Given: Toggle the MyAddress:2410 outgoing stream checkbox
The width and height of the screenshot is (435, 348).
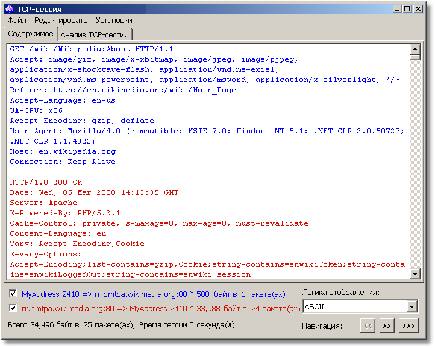Looking at the screenshot, I should 13,293.
